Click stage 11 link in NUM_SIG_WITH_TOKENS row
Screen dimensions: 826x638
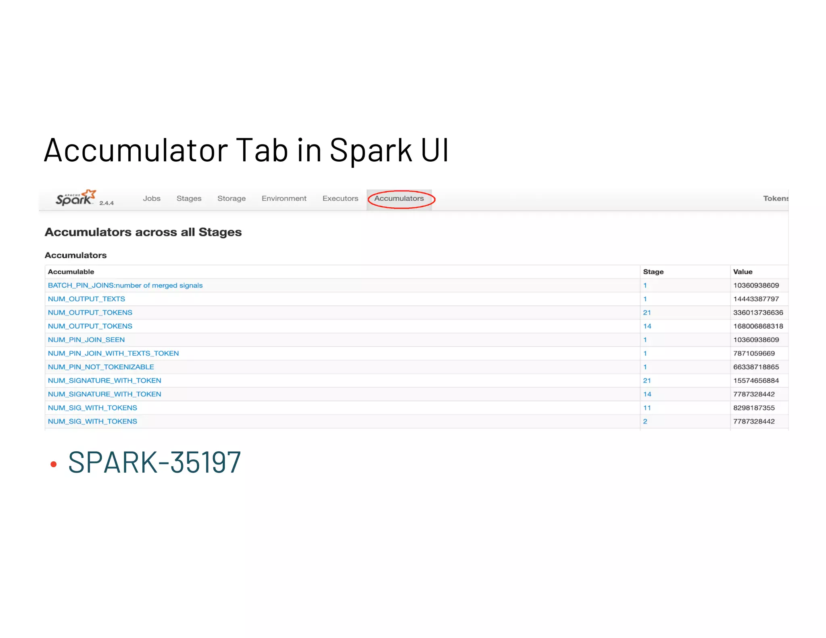pos(647,408)
